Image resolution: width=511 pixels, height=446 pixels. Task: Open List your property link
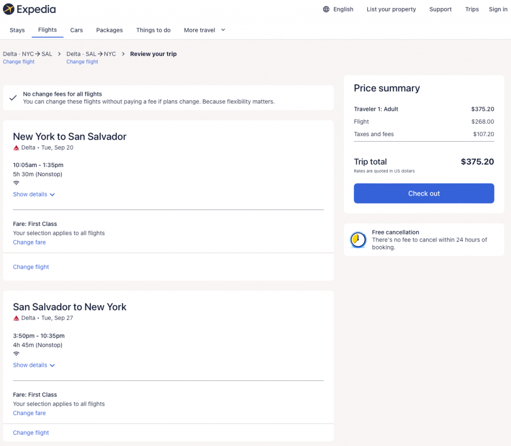pyautogui.click(x=391, y=9)
